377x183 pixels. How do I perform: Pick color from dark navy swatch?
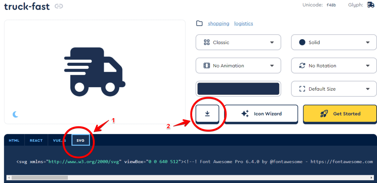[x=238, y=89]
